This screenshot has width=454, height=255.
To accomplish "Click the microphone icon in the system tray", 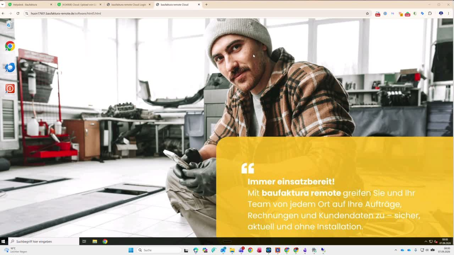I will coord(416,250).
